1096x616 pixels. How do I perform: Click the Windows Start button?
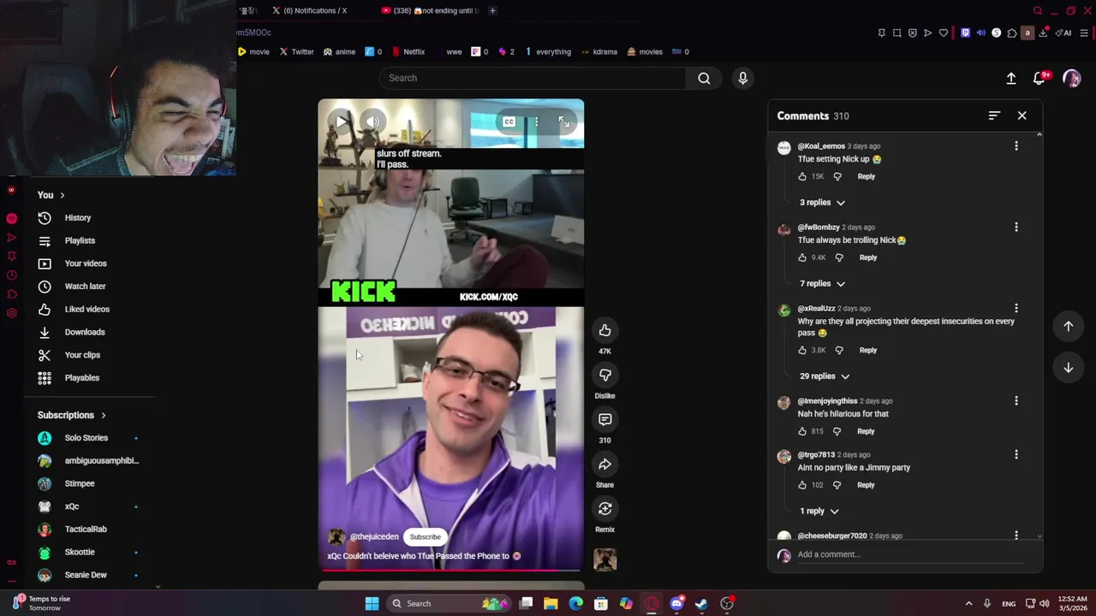pos(372,603)
